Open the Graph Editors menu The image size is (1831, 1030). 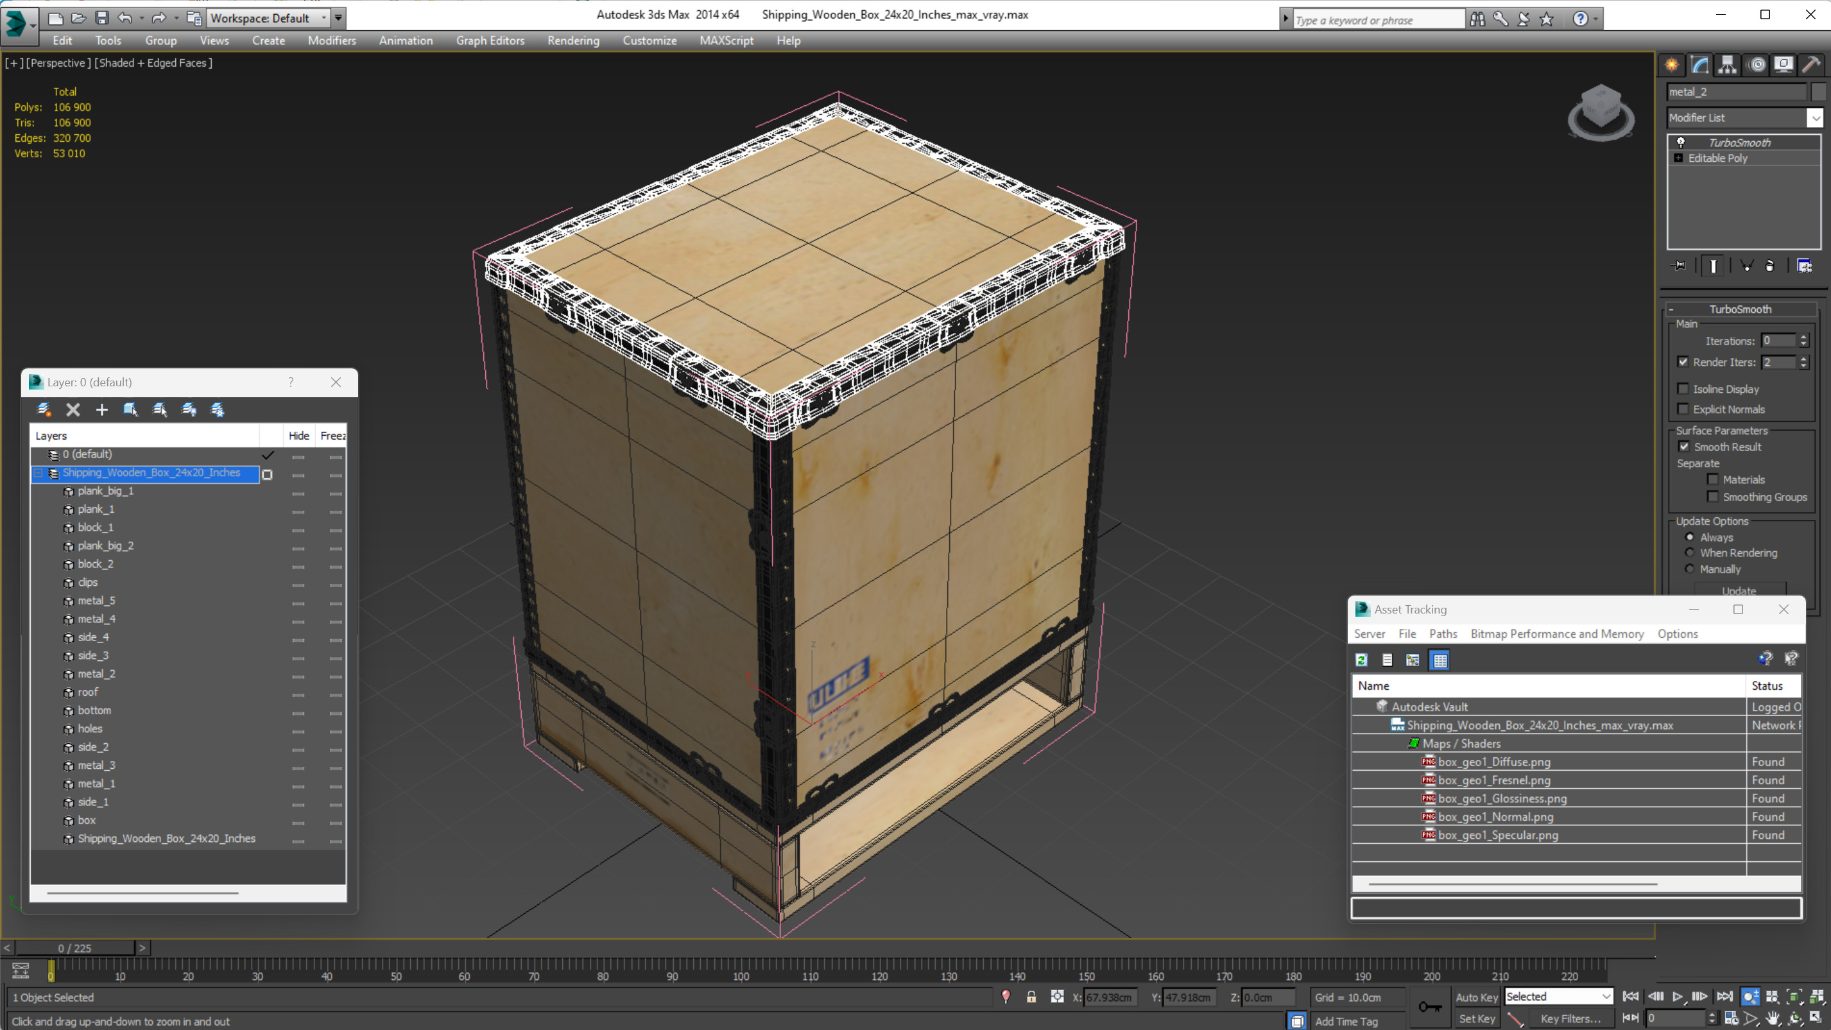tap(490, 40)
